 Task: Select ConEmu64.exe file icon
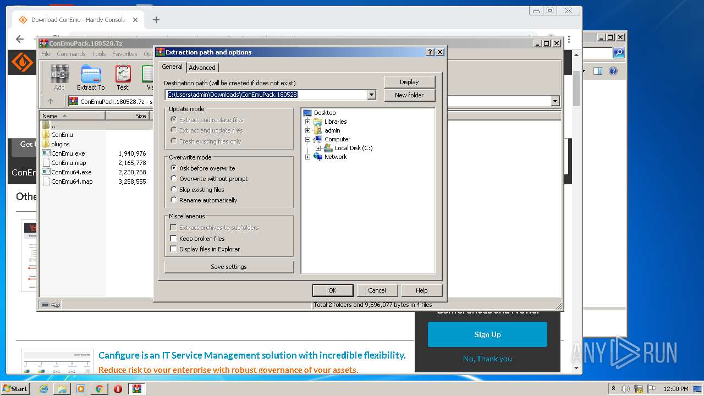[46, 172]
